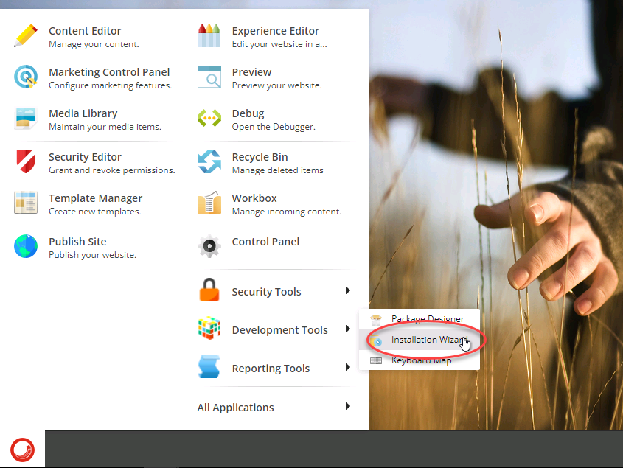Click the Sitecore start button logo
Image resolution: width=623 pixels, height=468 pixels.
click(22, 450)
